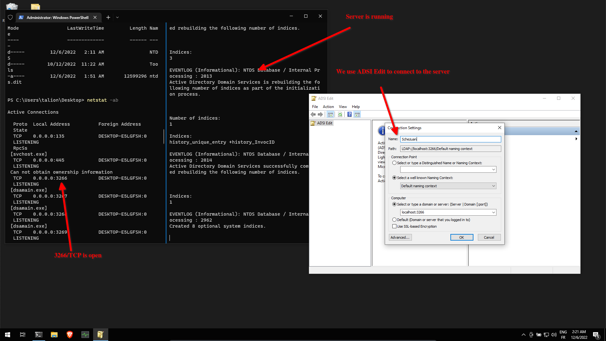Toggle Show/Hide Console Tree toolbar icon
Viewport: 606px width, 341px height.
[x=330, y=115]
